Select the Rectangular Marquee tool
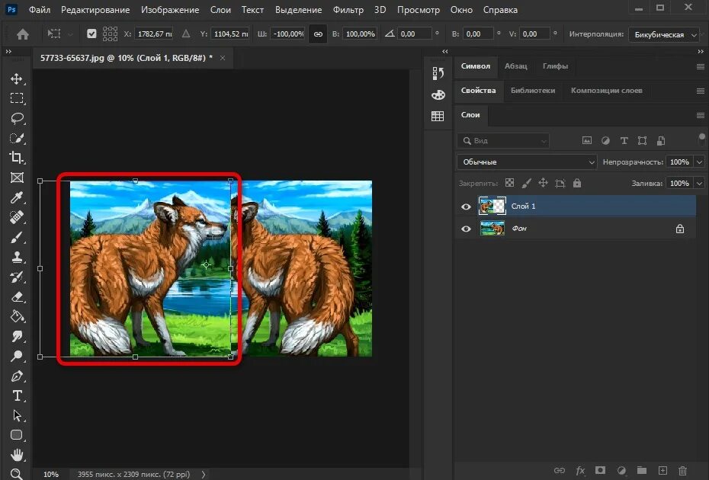This screenshot has height=480, width=709. [x=17, y=98]
